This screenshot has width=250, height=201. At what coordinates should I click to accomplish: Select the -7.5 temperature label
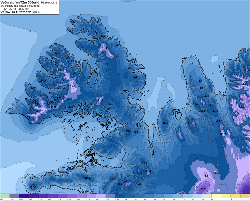(x=71, y=31)
